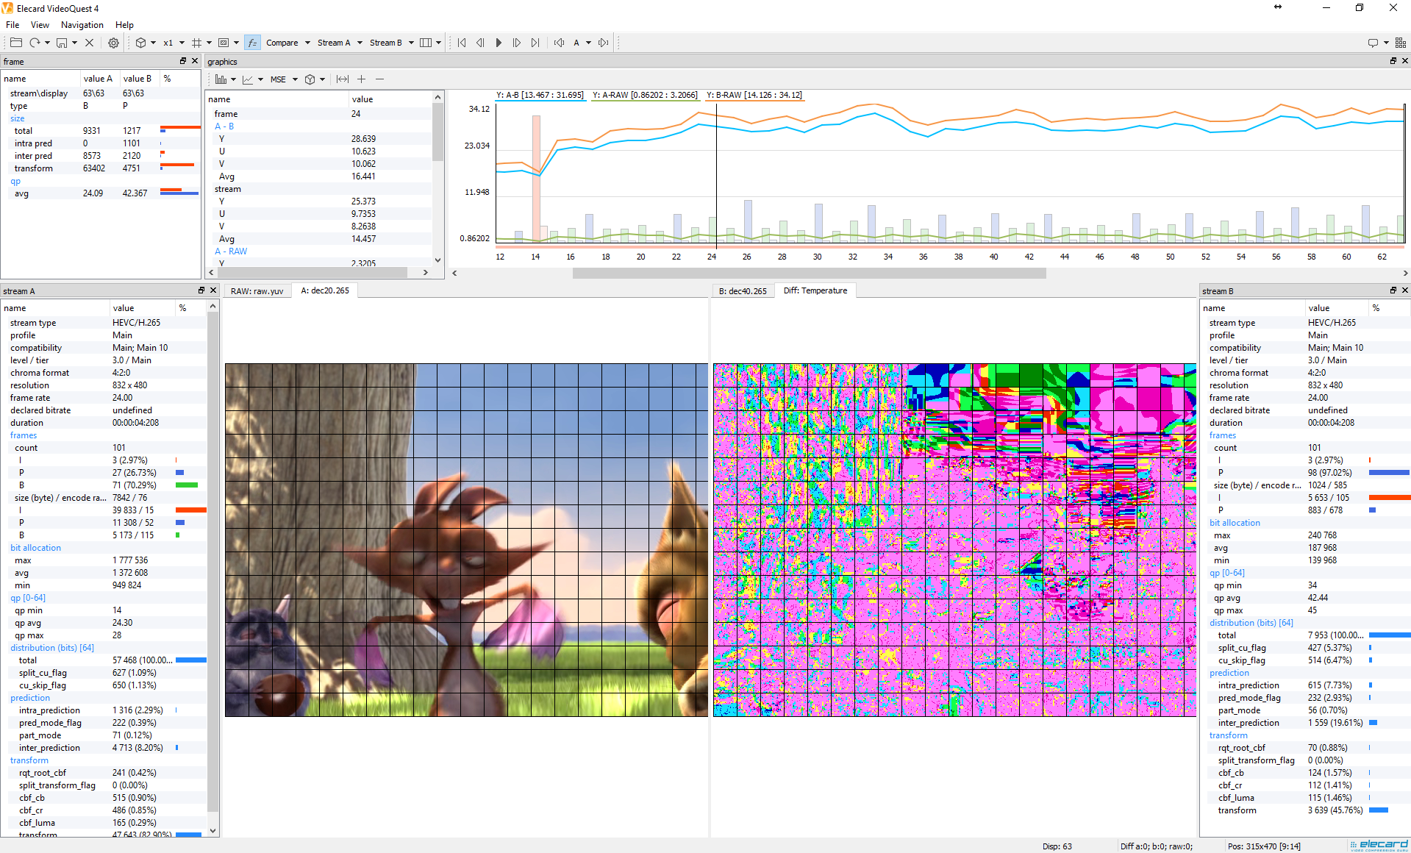The height and width of the screenshot is (853, 1411).
Task: Open the View menu
Action: [x=40, y=25]
